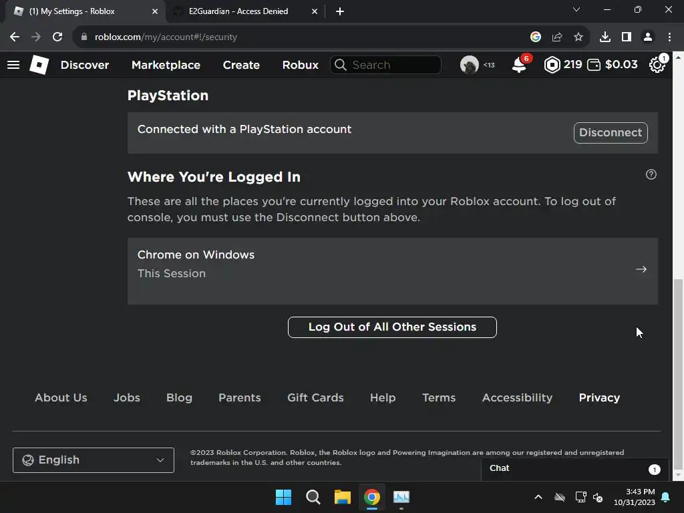Open the user avatar profile icon
This screenshot has height=513, width=684.
pos(470,65)
